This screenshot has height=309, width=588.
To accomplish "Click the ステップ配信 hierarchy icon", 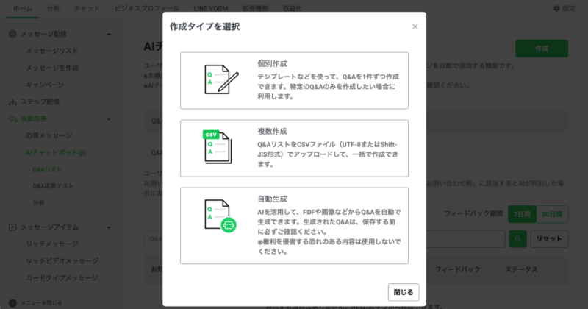I will coord(12,102).
